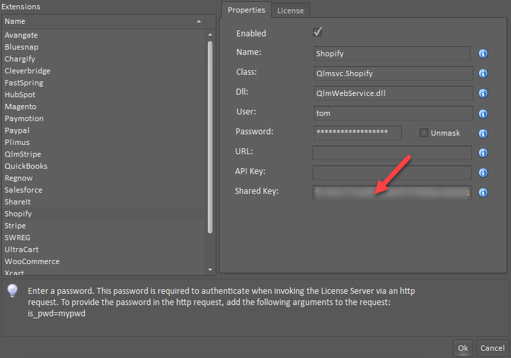
Task: Click into the empty API Key field
Action: coord(392,173)
